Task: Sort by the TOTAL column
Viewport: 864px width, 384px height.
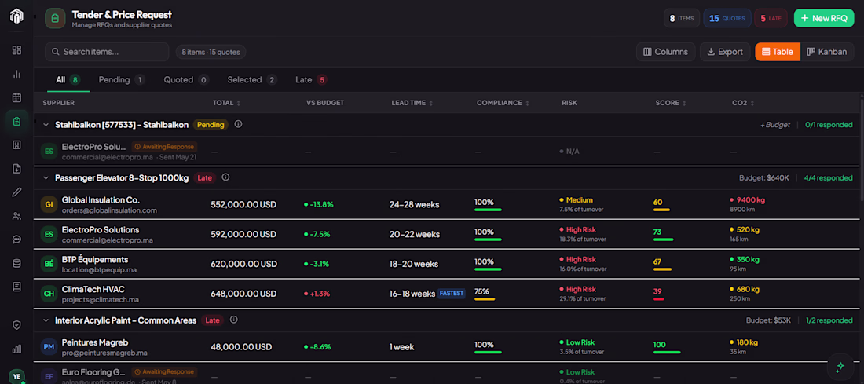Action: pyautogui.click(x=226, y=103)
